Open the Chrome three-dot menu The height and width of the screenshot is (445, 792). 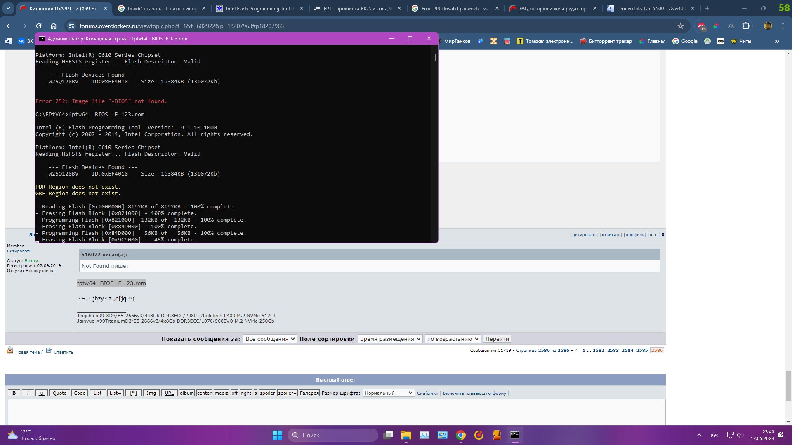pos(783,26)
